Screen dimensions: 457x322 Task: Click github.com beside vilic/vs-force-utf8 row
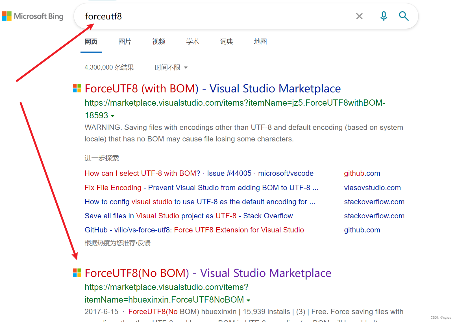pyautogui.click(x=362, y=230)
